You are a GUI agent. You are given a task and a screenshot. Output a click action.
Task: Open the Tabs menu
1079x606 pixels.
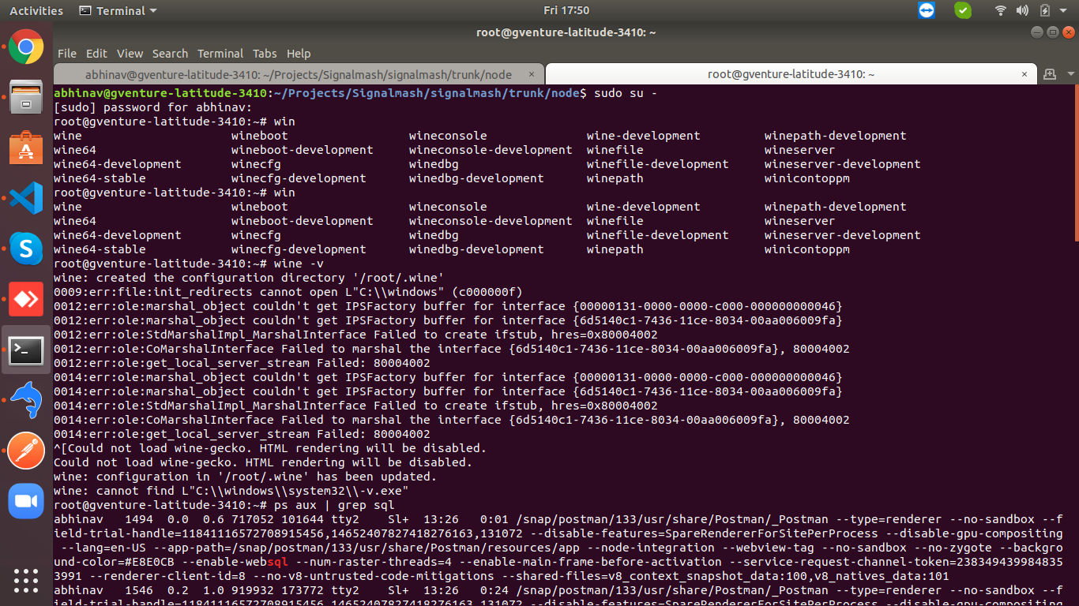[x=265, y=54]
